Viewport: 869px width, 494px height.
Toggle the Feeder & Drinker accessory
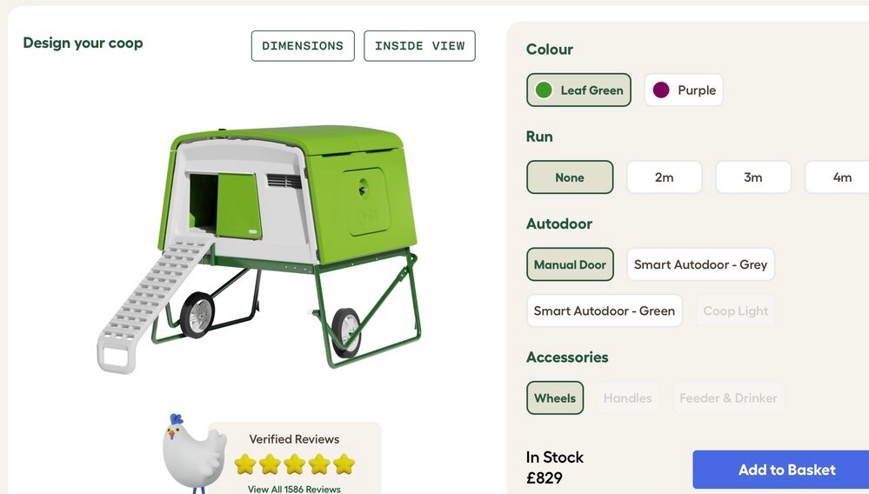point(728,397)
